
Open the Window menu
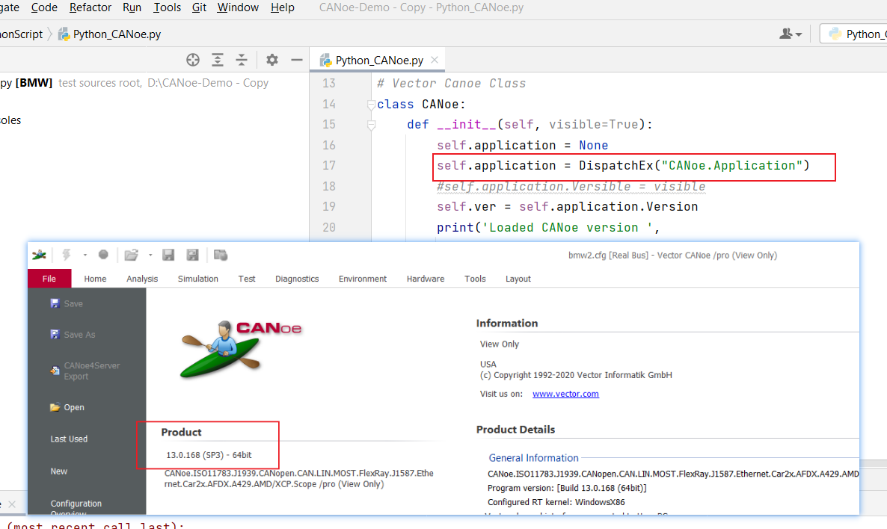pyautogui.click(x=238, y=7)
